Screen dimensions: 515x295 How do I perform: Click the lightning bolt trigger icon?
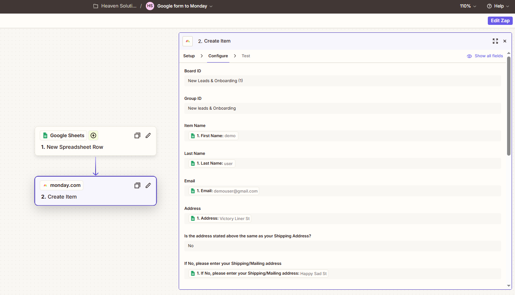point(93,136)
